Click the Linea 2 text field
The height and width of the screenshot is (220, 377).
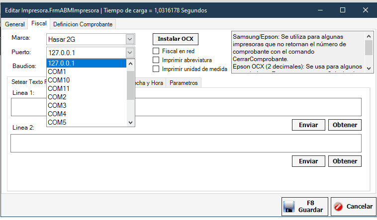tap(186, 143)
